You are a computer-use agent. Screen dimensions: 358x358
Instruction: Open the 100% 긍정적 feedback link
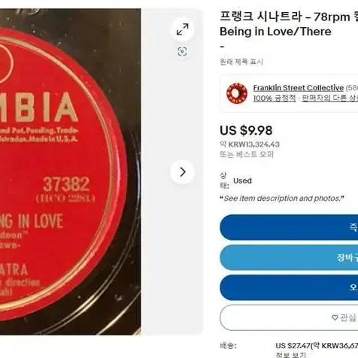click(x=275, y=99)
